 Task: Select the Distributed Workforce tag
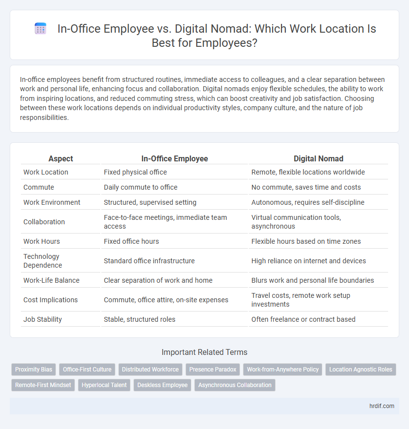pyautogui.click(x=150, y=370)
